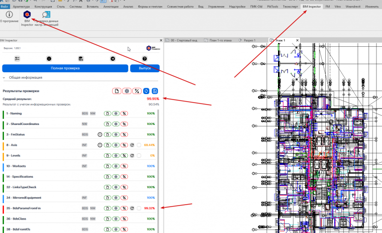The height and width of the screenshot is (233, 382).
Task: Open document report for 10 - Worksets
Action: pyautogui.click(x=107, y=166)
